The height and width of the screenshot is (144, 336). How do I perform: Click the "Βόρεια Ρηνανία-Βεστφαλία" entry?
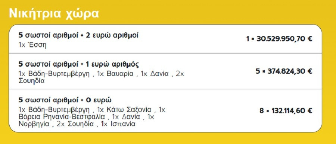pyautogui.click(x=62, y=117)
